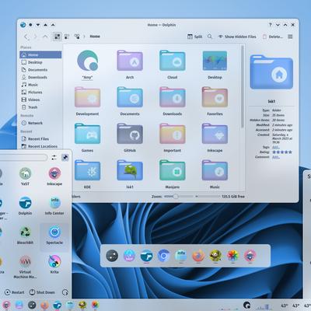Open Recent Files in sidebar

point(40,139)
